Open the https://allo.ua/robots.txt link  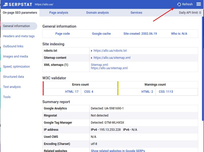[x=110, y=50]
